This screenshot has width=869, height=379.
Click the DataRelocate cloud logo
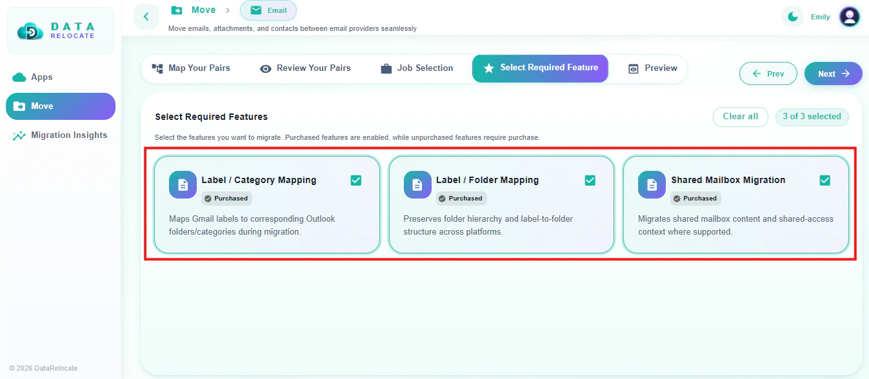point(30,31)
